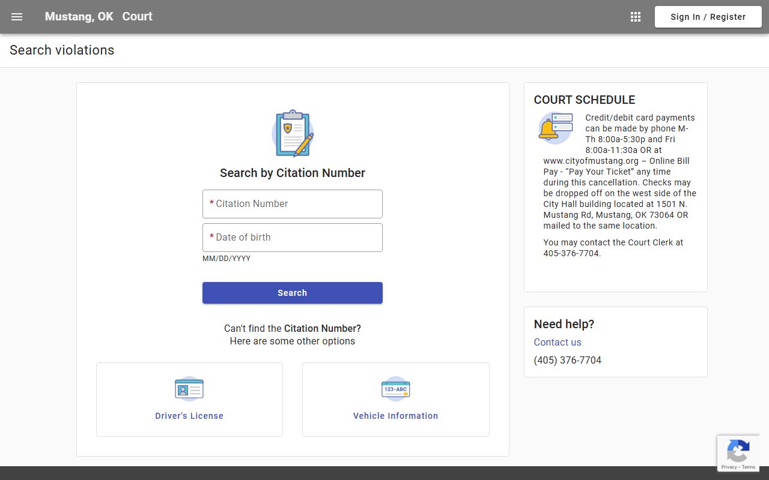769x480 pixels.
Task: Click the reCAPTCHA badge logo
Action: [x=738, y=450]
